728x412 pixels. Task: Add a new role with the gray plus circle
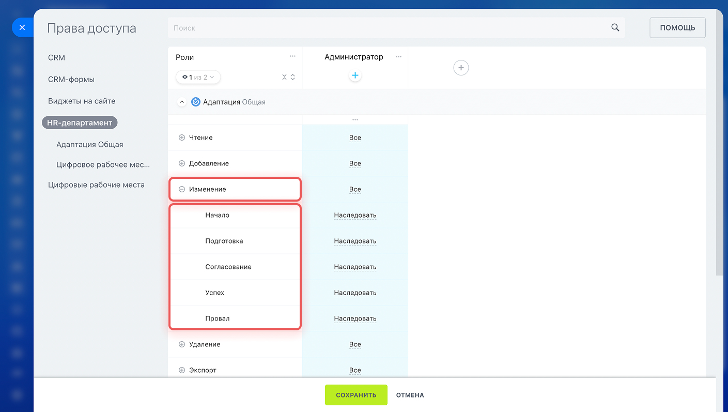[x=461, y=68]
